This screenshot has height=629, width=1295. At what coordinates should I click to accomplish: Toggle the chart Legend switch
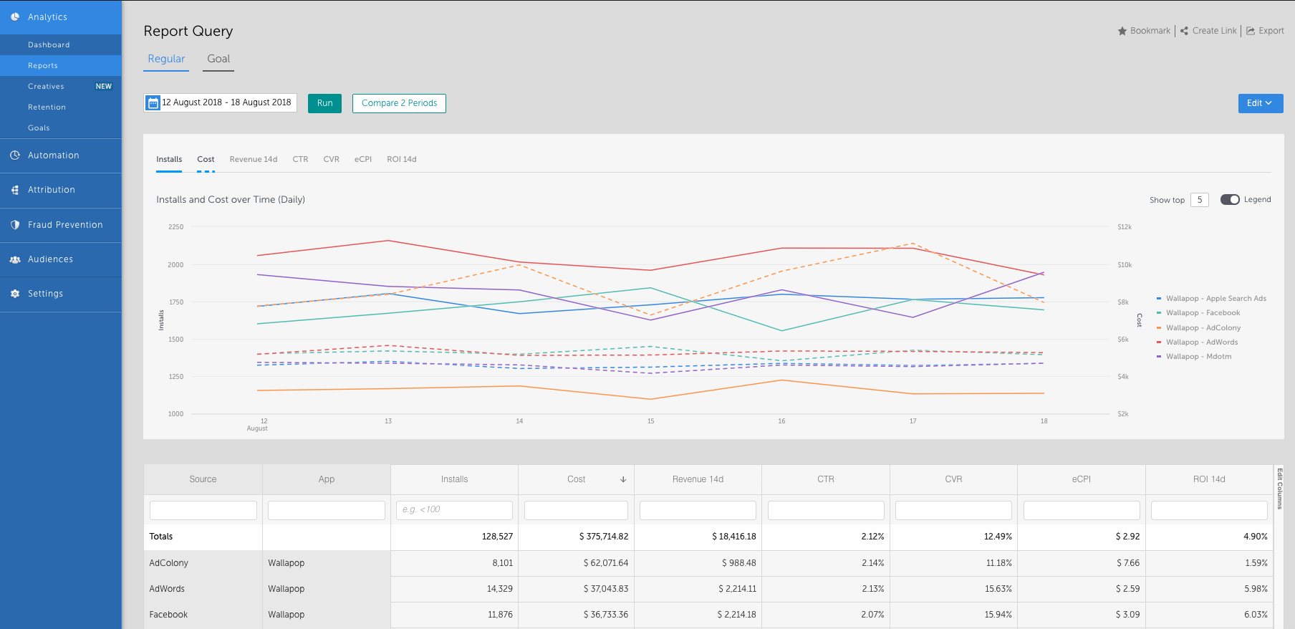[x=1230, y=200]
